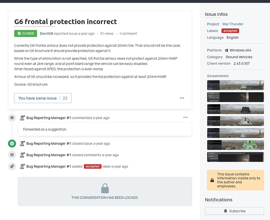The width and height of the screenshot is (270, 220).
Task: Open the DevilO6 reporter profile
Action: pos(47,33)
